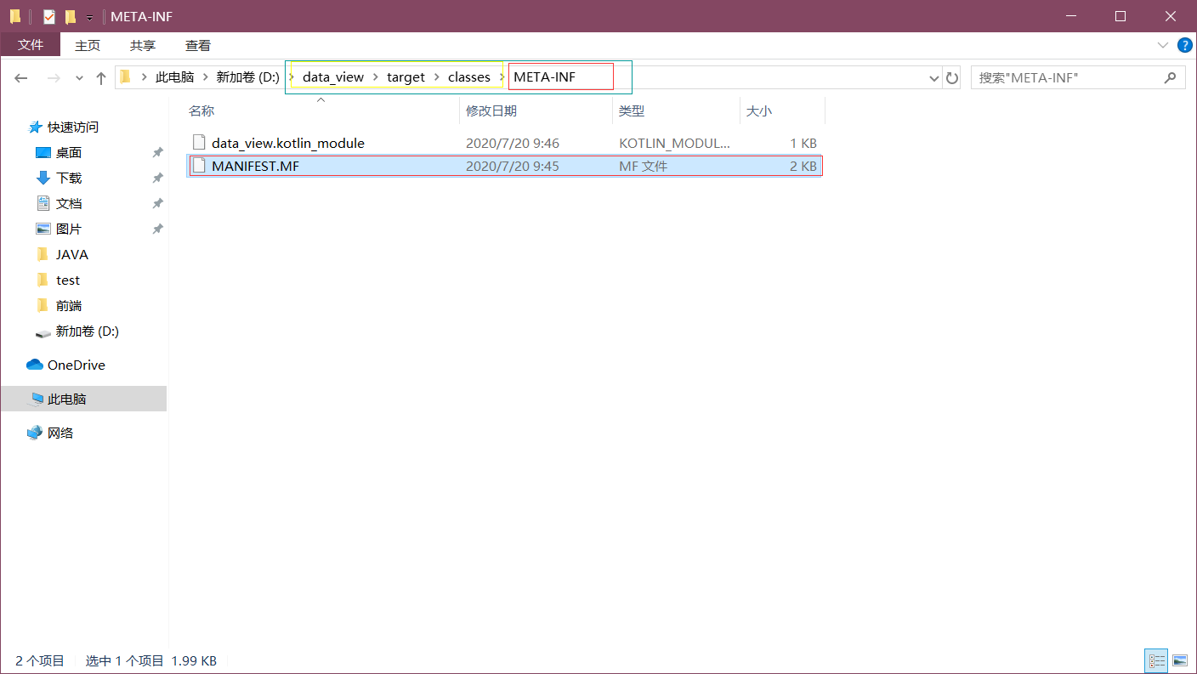This screenshot has width=1197, height=674.
Task: Open the recent locations dropdown arrow
Action: (79, 77)
